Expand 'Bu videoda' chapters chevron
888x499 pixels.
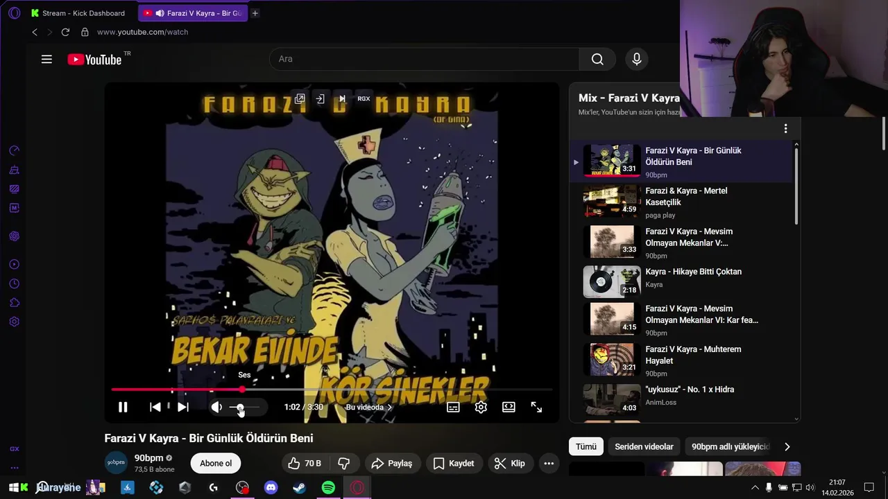click(x=389, y=408)
